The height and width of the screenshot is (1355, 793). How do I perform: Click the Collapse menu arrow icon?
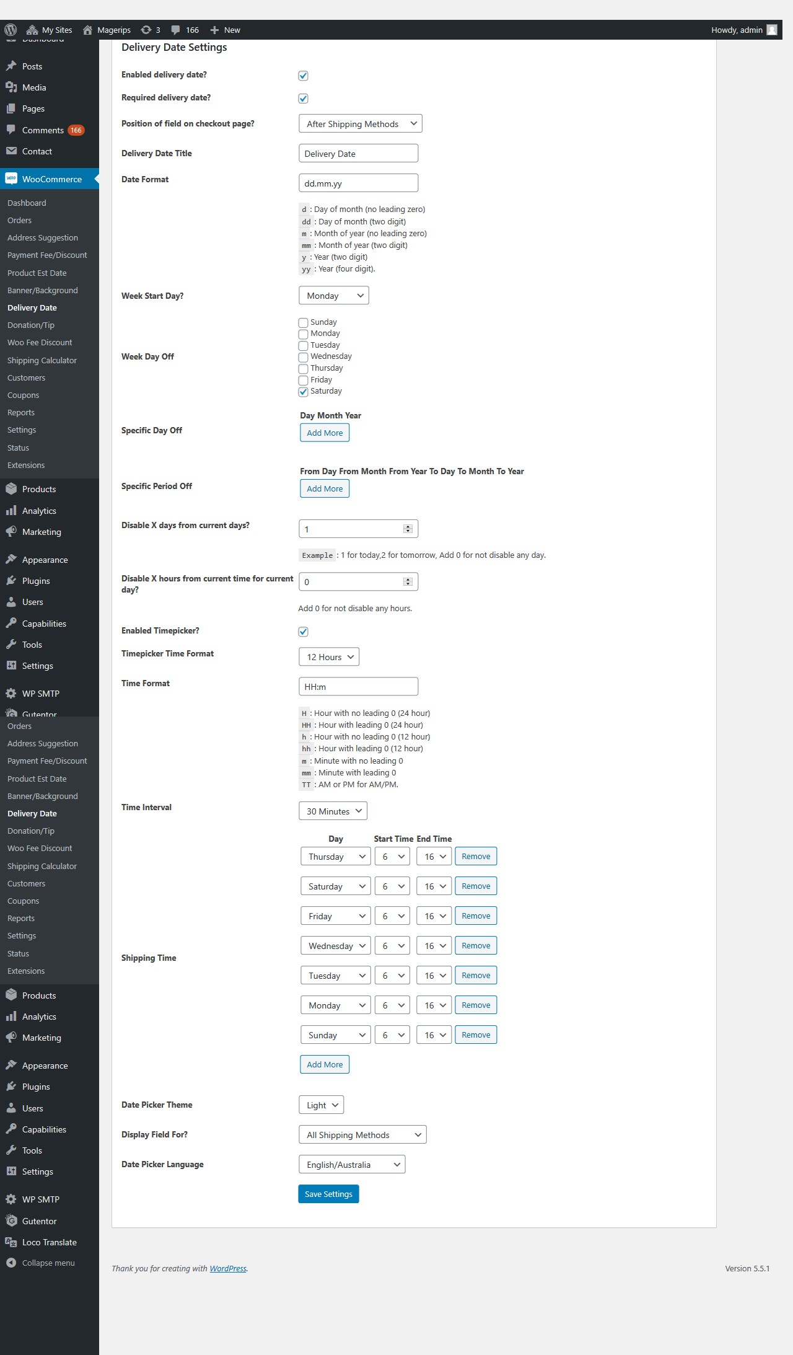[11, 1263]
